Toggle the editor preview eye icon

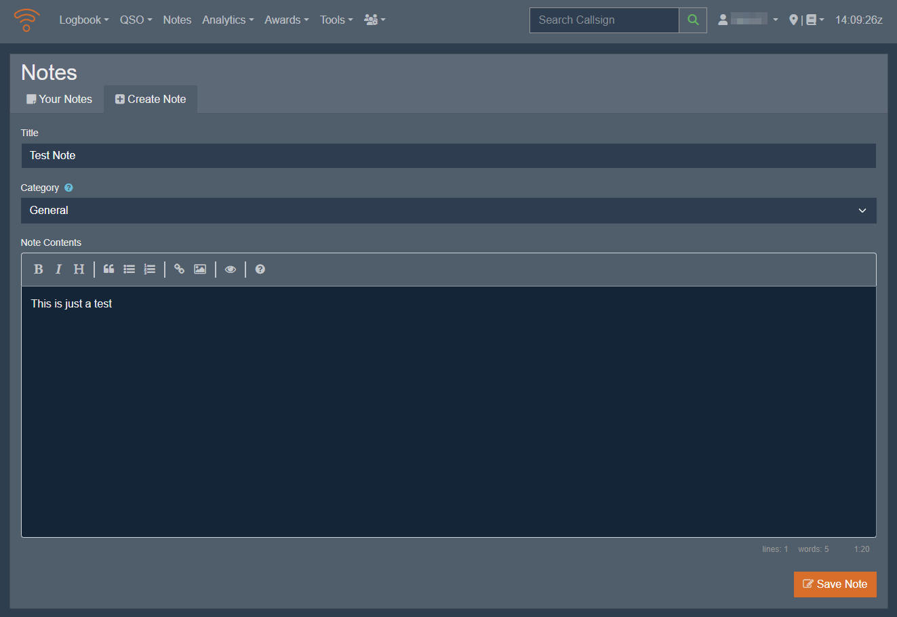[231, 270]
